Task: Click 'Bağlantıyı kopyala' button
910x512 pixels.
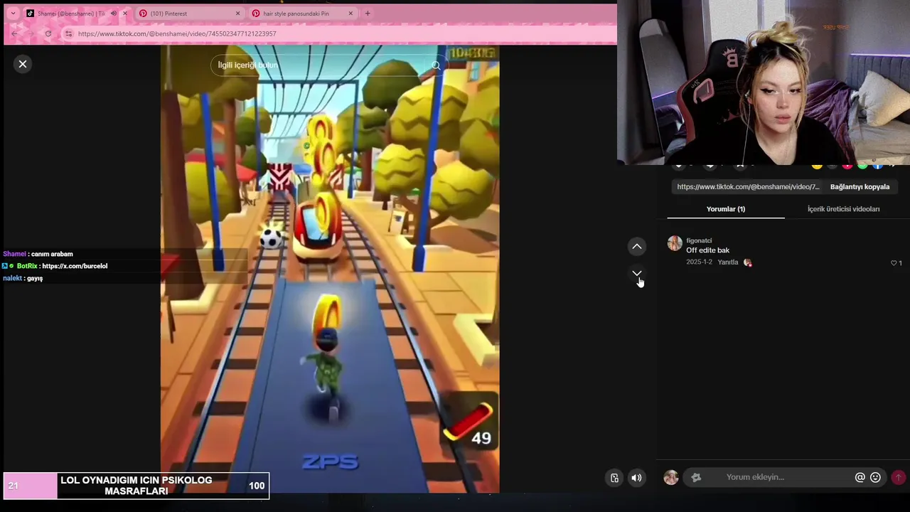Action: tap(860, 187)
